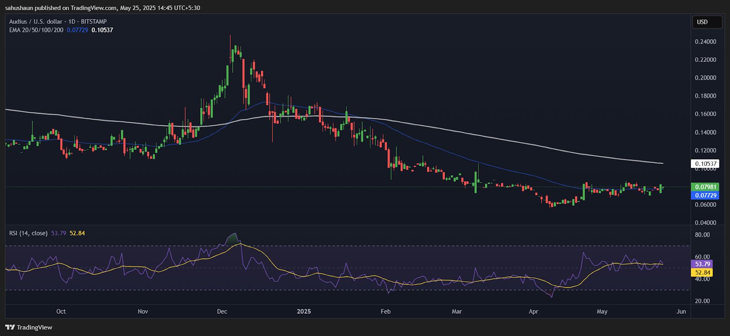Click the yellow 52.84 RSI axis tag
The width and height of the screenshot is (730, 336).
pos(702,273)
